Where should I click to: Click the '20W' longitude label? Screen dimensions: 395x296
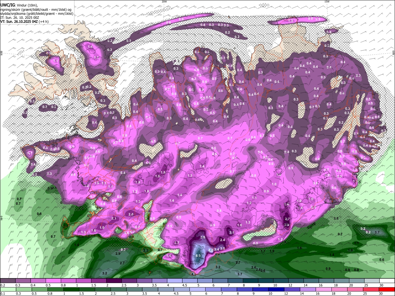coord(164,2)
